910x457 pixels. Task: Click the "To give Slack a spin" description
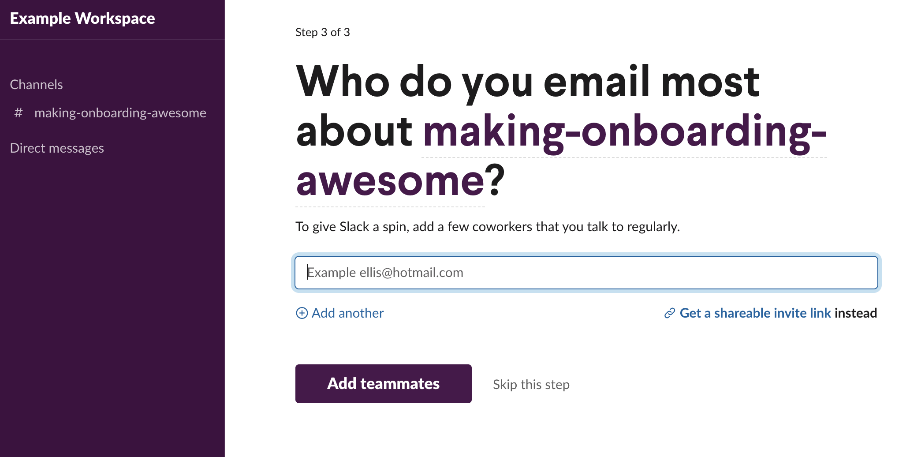(x=487, y=227)
